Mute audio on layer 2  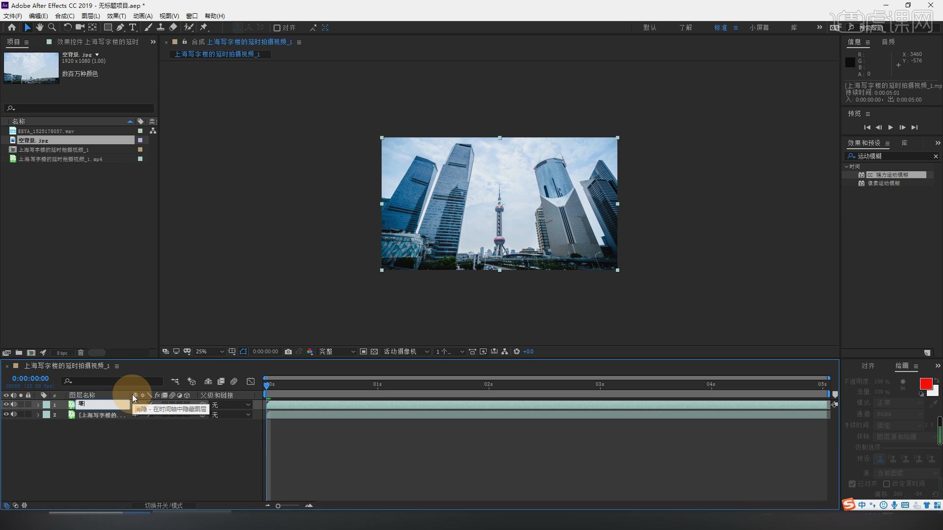pos(14,415)
